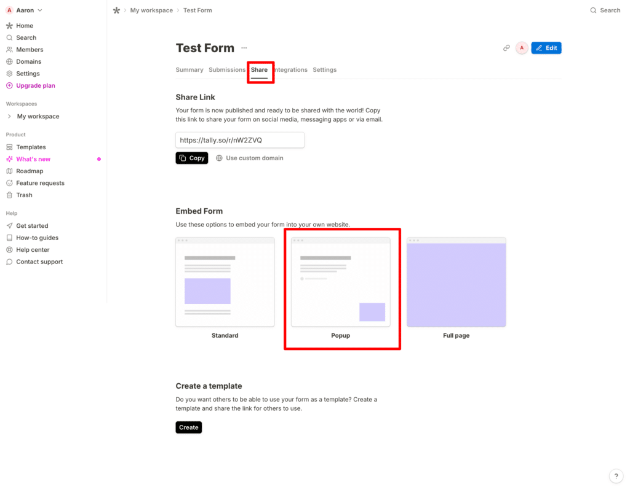Click the Feature requests smiley icon
630x490 pixels.
(9, 183)
